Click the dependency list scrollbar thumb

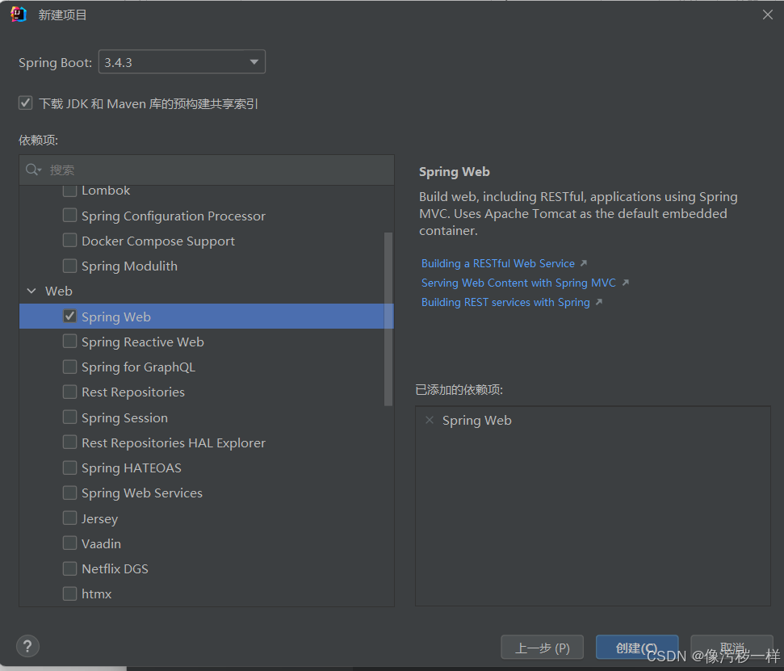(x=388, y=319)
